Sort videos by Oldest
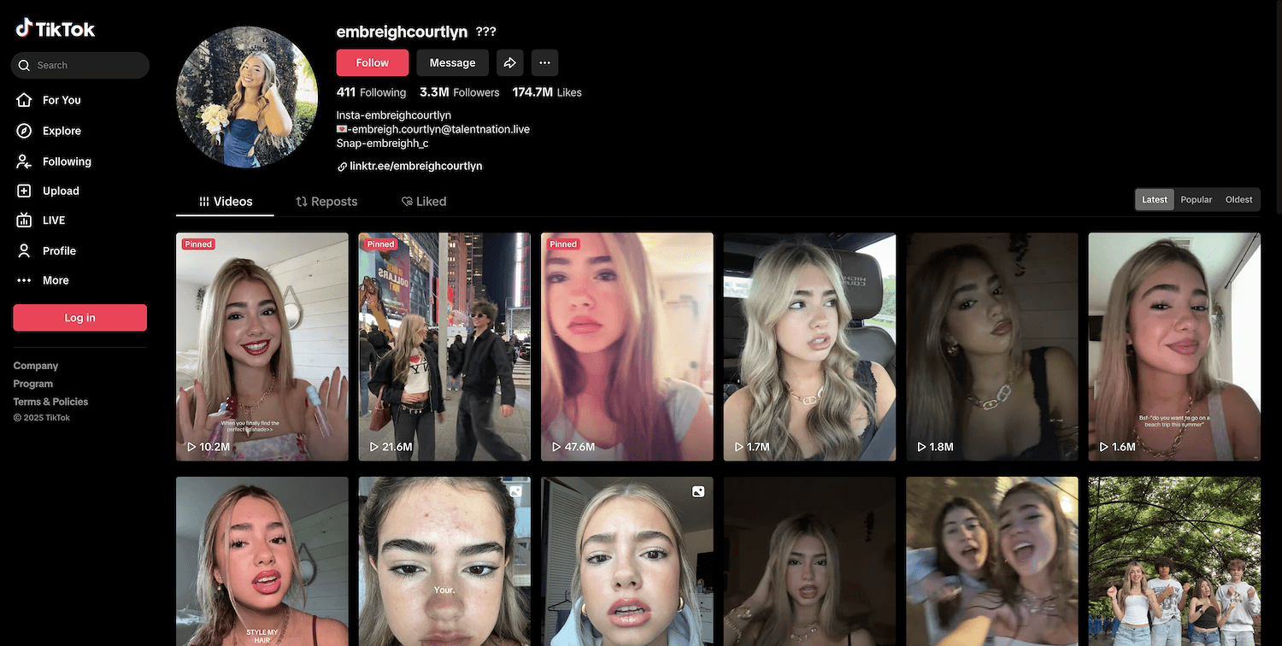Image resolution: width=1282 pixels, height=646 pixels. coord(1238,200)
